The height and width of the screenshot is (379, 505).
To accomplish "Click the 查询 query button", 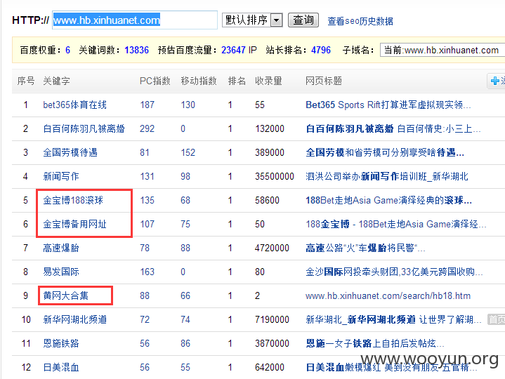I will pos(303,20).
